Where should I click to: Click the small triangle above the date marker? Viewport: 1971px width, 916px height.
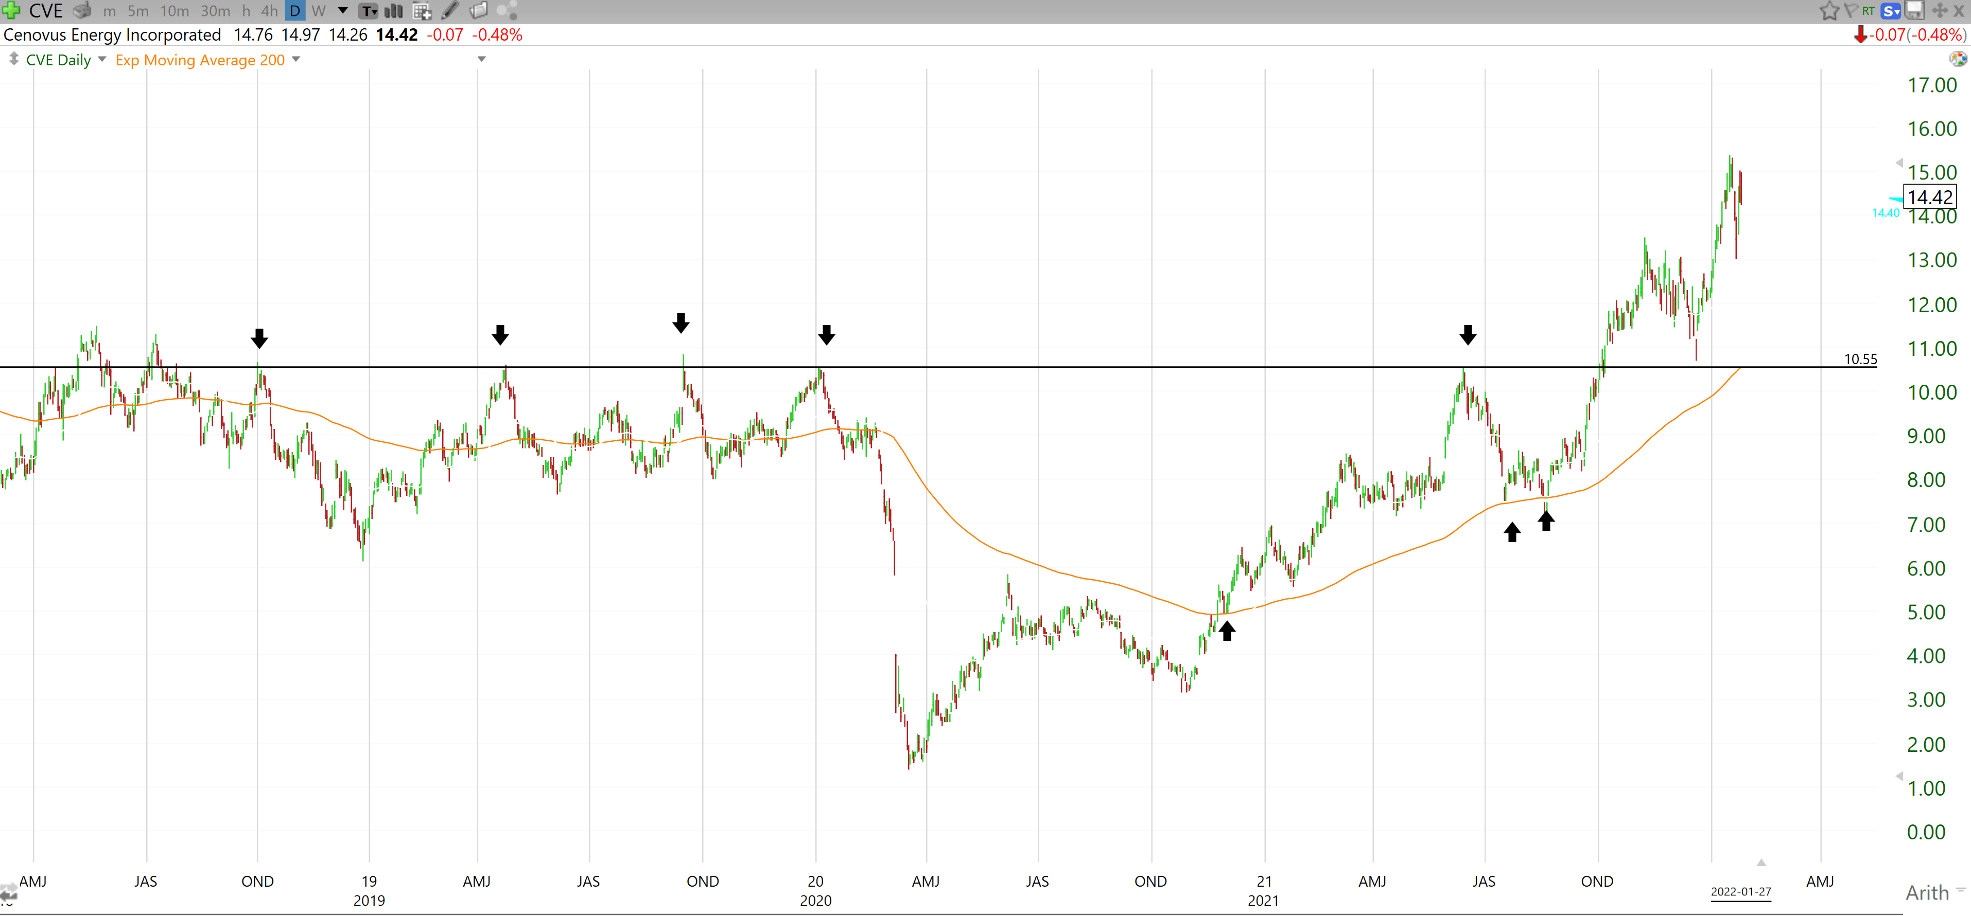[x=1760, y=863]
